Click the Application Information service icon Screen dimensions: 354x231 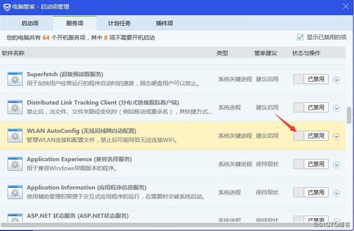pos(15,192)
